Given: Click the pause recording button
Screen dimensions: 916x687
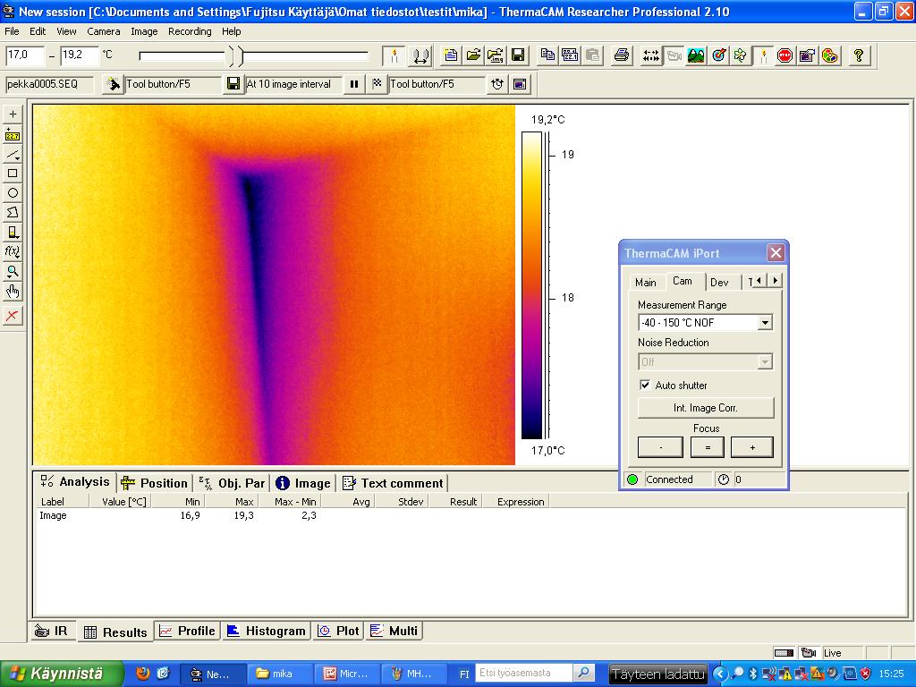Looking at the screenshot, I should click(x=354, y=84).
